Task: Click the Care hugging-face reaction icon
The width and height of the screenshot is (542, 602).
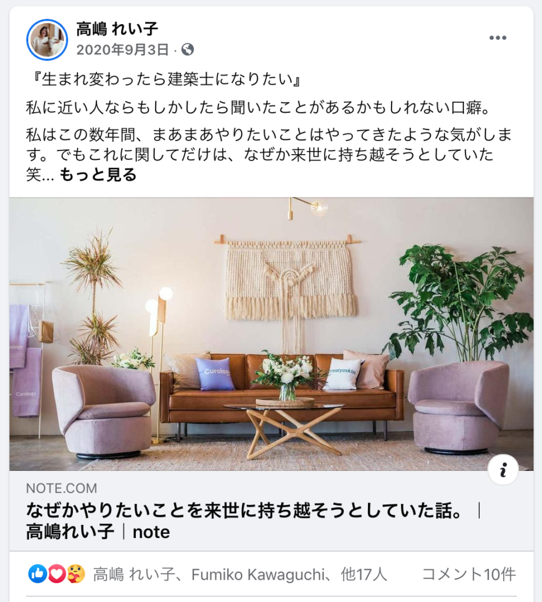Action: click(x=76, y=574)
